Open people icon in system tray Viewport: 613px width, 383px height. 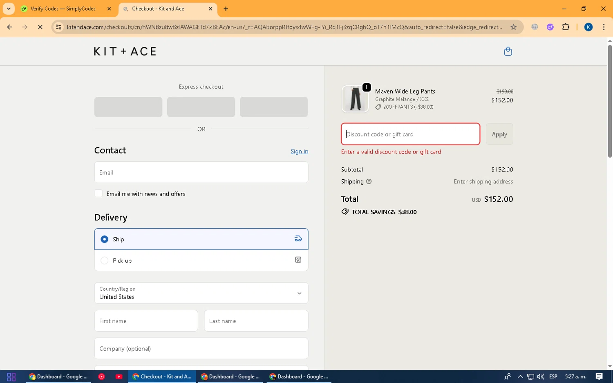(x=508, y=376)
